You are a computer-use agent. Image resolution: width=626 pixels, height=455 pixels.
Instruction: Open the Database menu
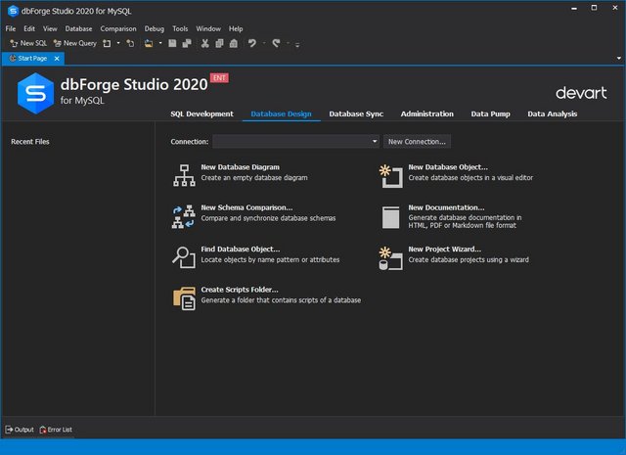[78, 28]
